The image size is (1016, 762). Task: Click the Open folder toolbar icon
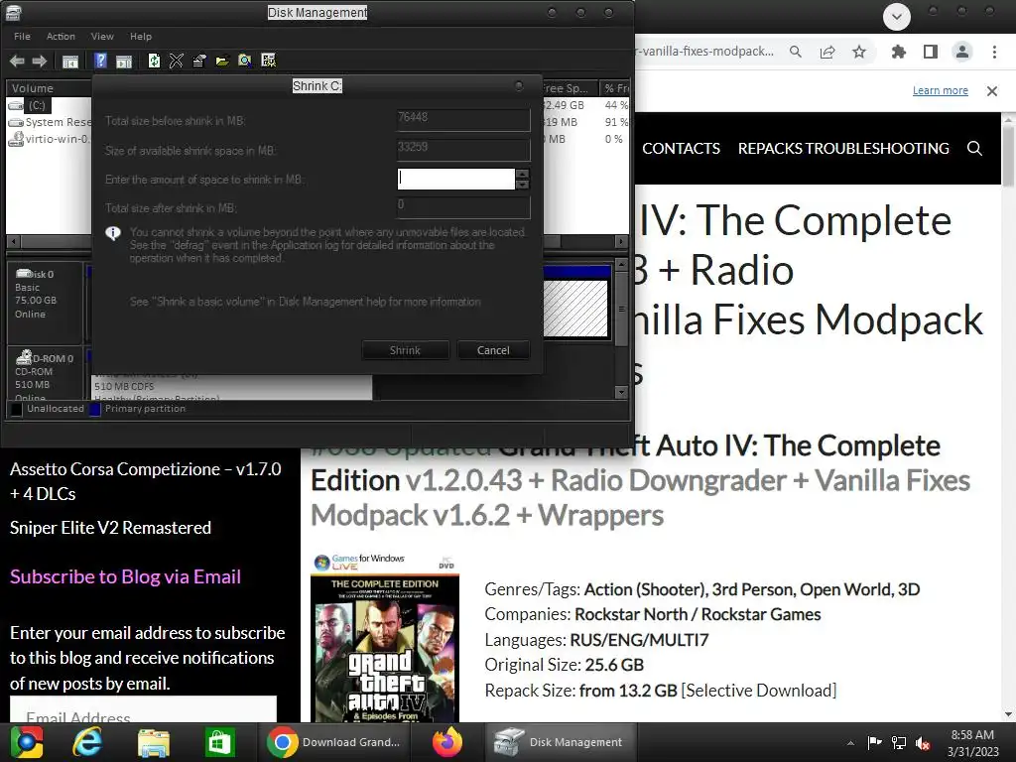coord(222,61)
